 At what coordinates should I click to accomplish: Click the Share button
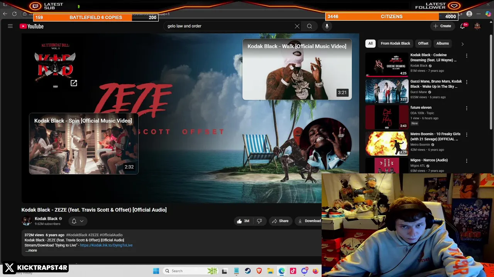coord(280,221)
